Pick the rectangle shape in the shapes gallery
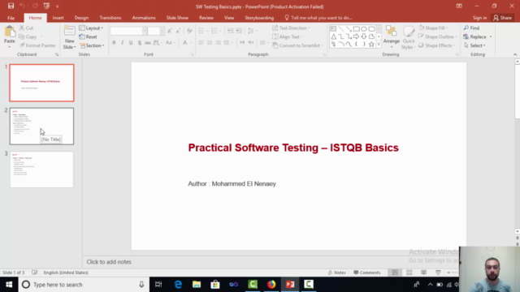Screen dimensions: 520x292 (x=356, y=29)
